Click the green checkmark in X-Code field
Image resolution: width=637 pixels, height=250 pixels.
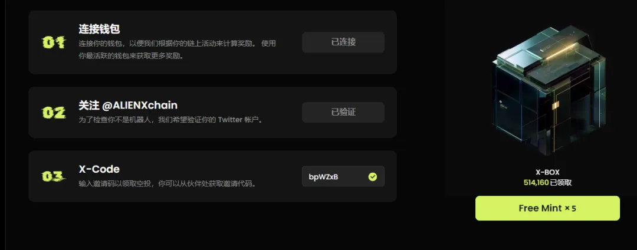point(373,176)
